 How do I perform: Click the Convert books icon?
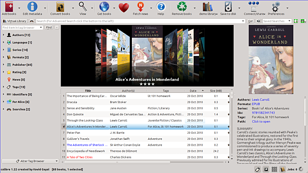pyautogui.click(x=60, y=7)
